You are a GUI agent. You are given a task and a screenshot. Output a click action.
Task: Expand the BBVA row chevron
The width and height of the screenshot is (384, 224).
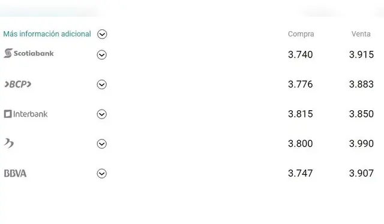(101, 174)
